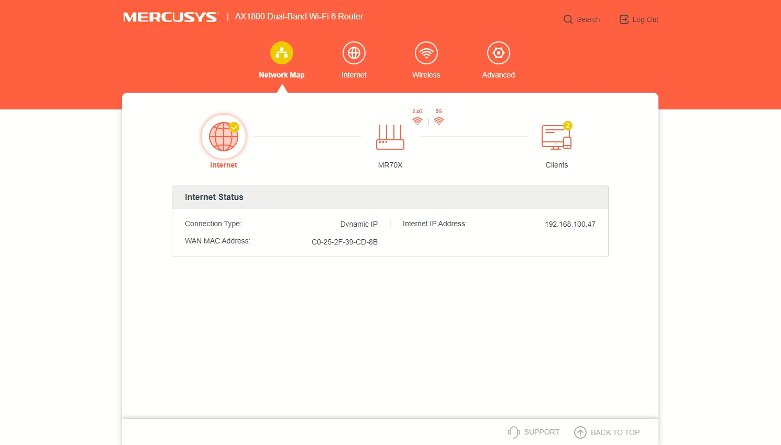Screen dimensions: 781x445
Task: Click the MERCUSYS logo
Action: 170,17
